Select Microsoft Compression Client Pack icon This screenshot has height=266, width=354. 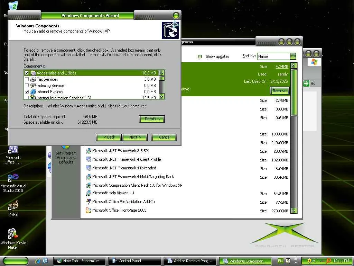[88, 186]
